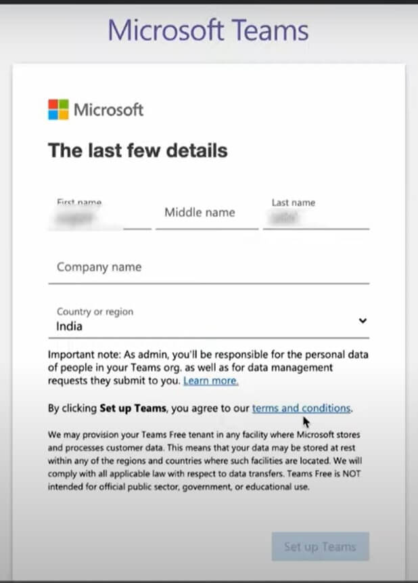Expand the country list chevron arrow

363,321
